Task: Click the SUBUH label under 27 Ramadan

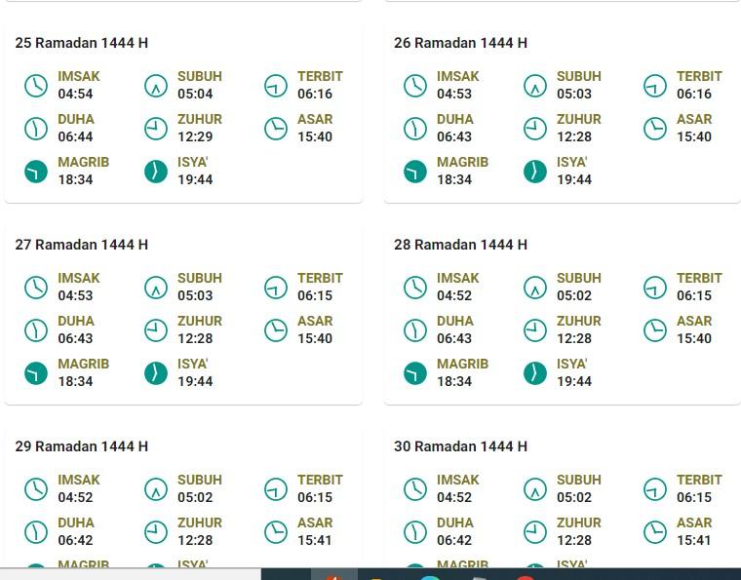Action: (x=199, y=278)
